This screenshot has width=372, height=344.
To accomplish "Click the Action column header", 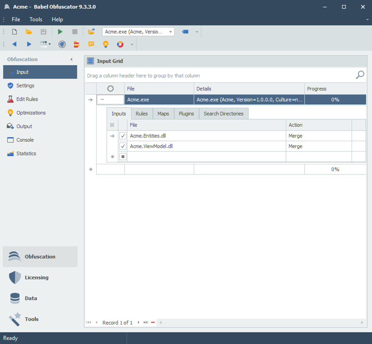I will (319, 125).
